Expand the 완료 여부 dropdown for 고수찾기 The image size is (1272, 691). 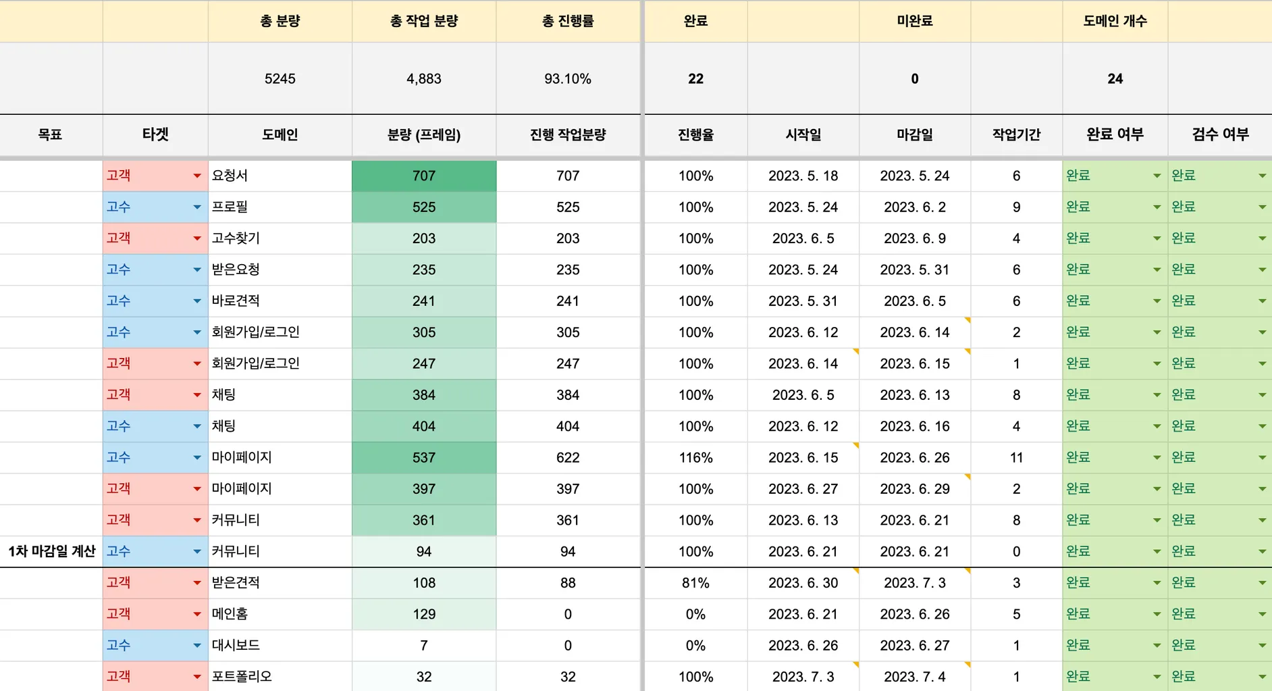pyautogui.click(x=1157, y=238)
